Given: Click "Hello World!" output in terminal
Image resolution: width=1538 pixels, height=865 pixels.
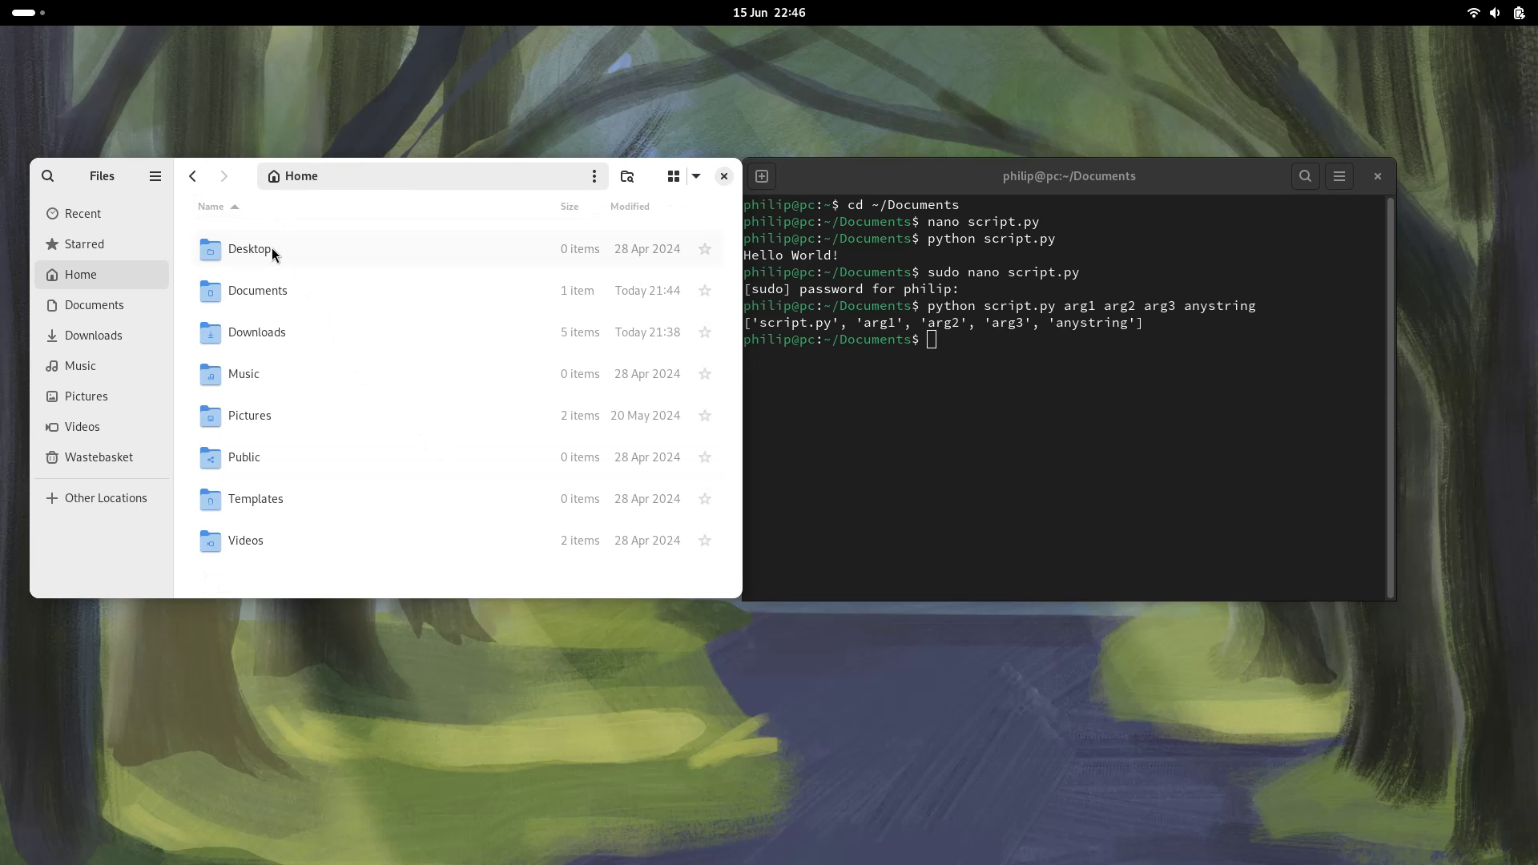Looking at the screenshot, I should pos(791,255).
